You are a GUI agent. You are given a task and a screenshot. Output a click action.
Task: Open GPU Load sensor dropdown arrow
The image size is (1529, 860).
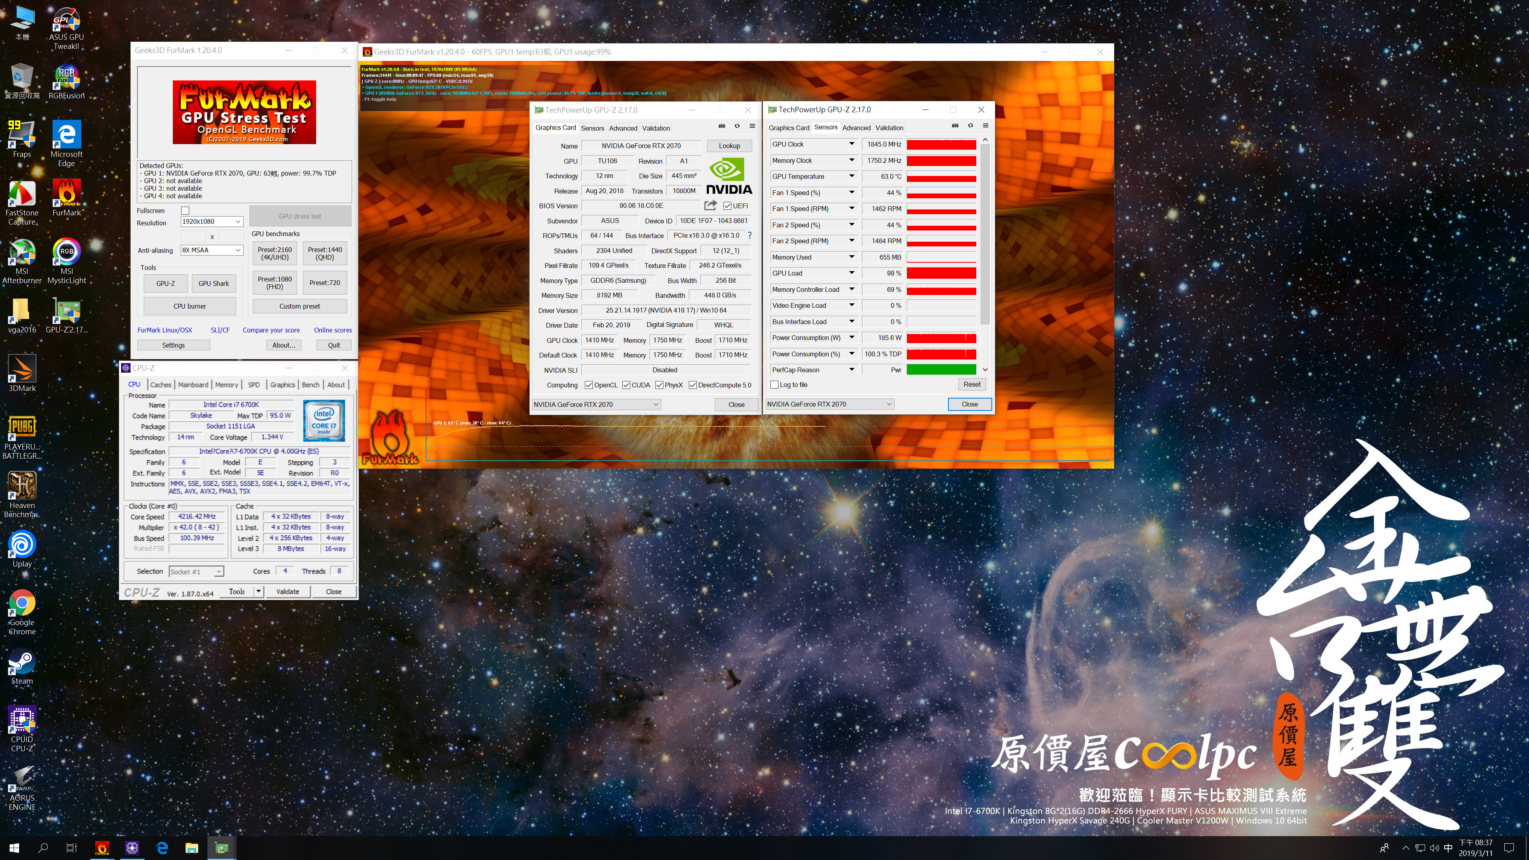click(x=852, y=273)
